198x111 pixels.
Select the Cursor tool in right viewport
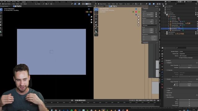96,12
